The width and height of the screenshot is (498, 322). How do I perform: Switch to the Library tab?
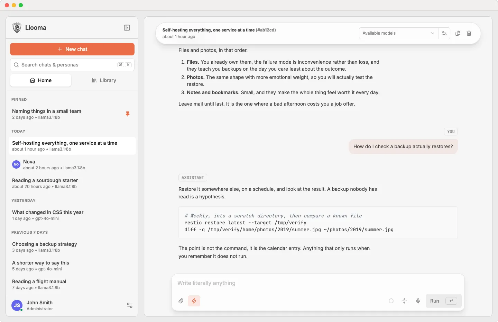pyautogui.click(x=104, y=80)
